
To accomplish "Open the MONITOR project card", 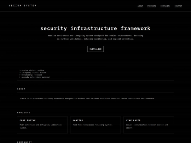I will (95, 125).
